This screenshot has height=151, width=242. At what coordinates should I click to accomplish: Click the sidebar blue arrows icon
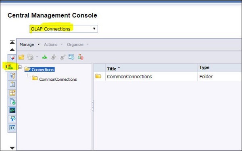tap(13, 119)
